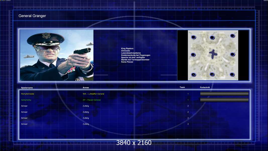The height and width of the screenshot is (151, 268).
Task: Click Kostensenkung bei Flugzeugen text
Action: 136,55
